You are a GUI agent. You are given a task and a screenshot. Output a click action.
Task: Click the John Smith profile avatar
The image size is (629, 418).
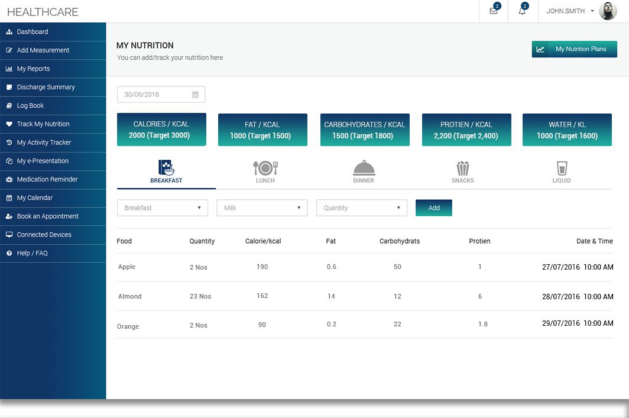click(x=608, y=11)
